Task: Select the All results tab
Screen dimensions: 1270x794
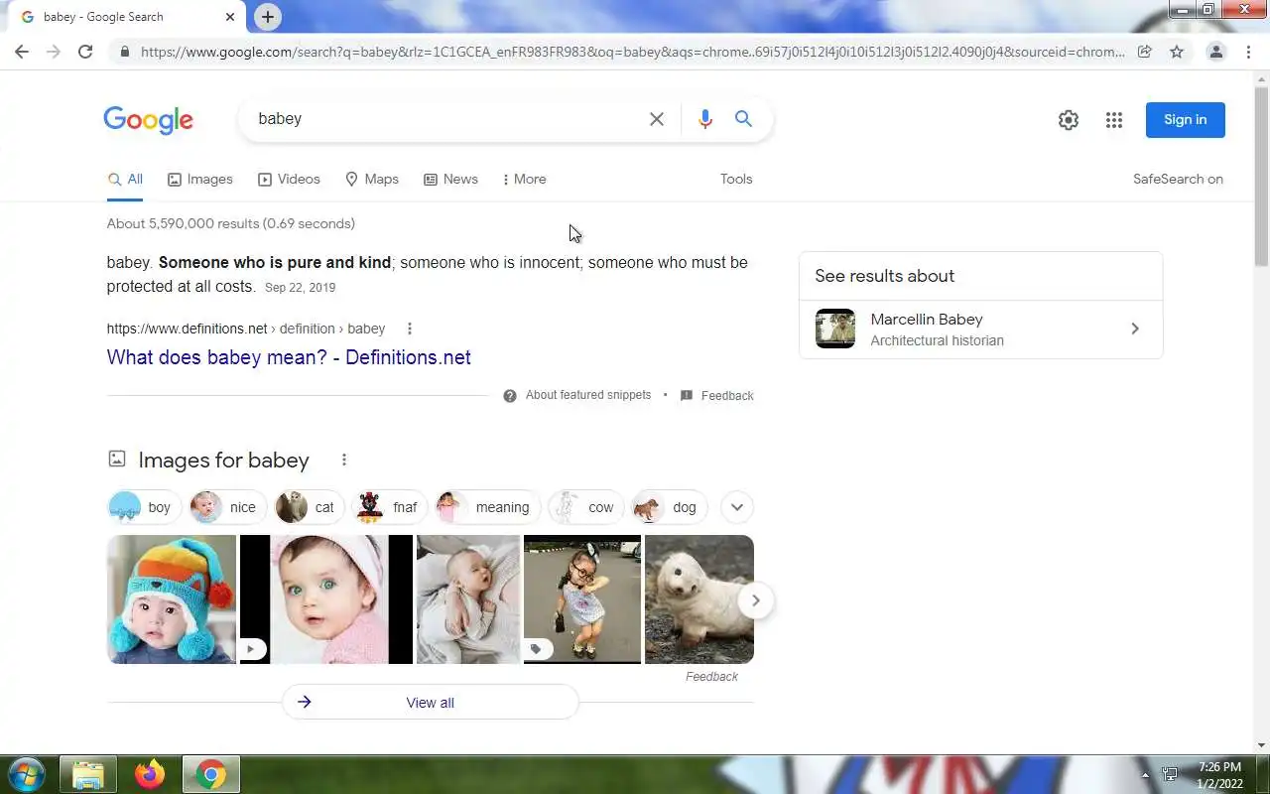Action: coord(125,180)
